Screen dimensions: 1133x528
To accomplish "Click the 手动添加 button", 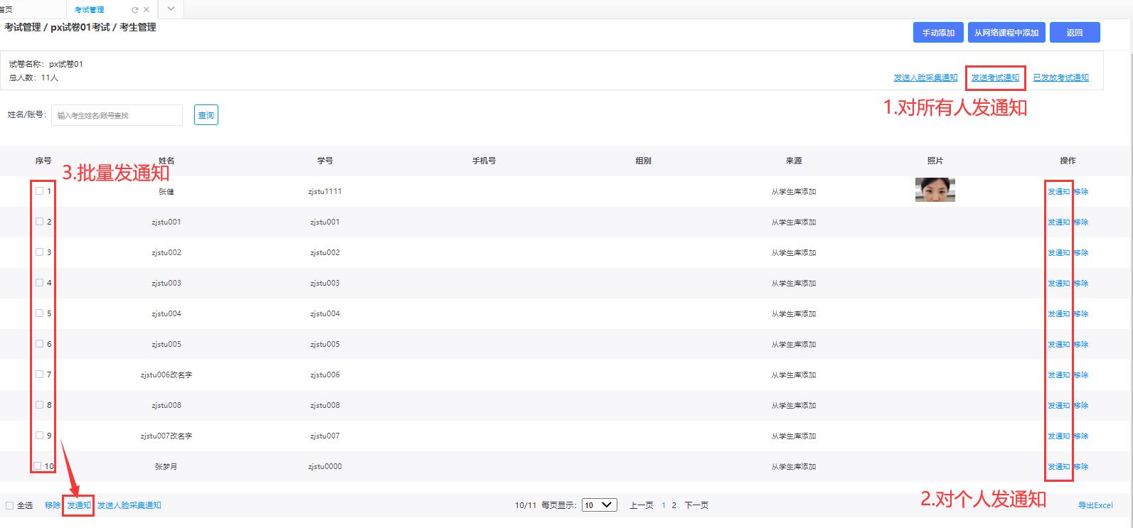I will 938,33.
